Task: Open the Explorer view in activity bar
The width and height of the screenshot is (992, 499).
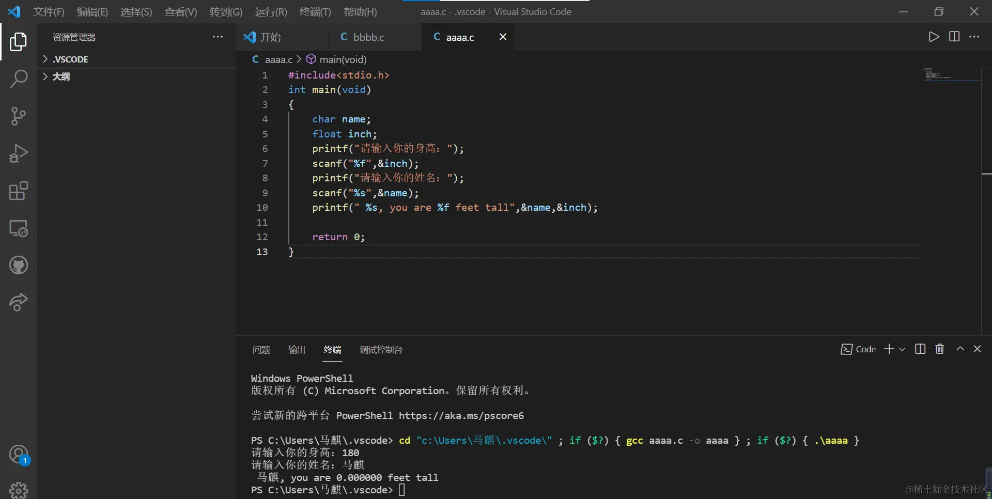Action: point(19,42)
